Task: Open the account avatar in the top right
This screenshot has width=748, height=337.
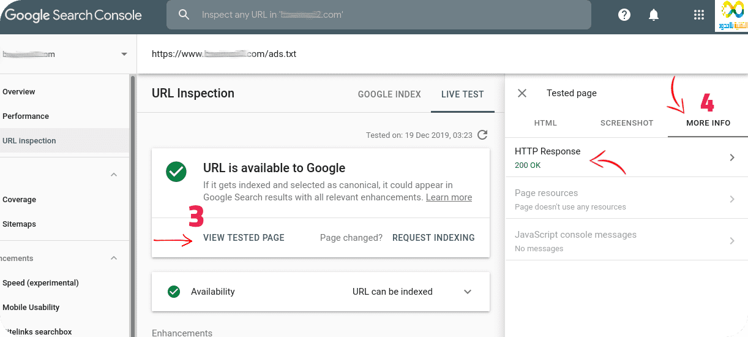Action: coord(731,16)
